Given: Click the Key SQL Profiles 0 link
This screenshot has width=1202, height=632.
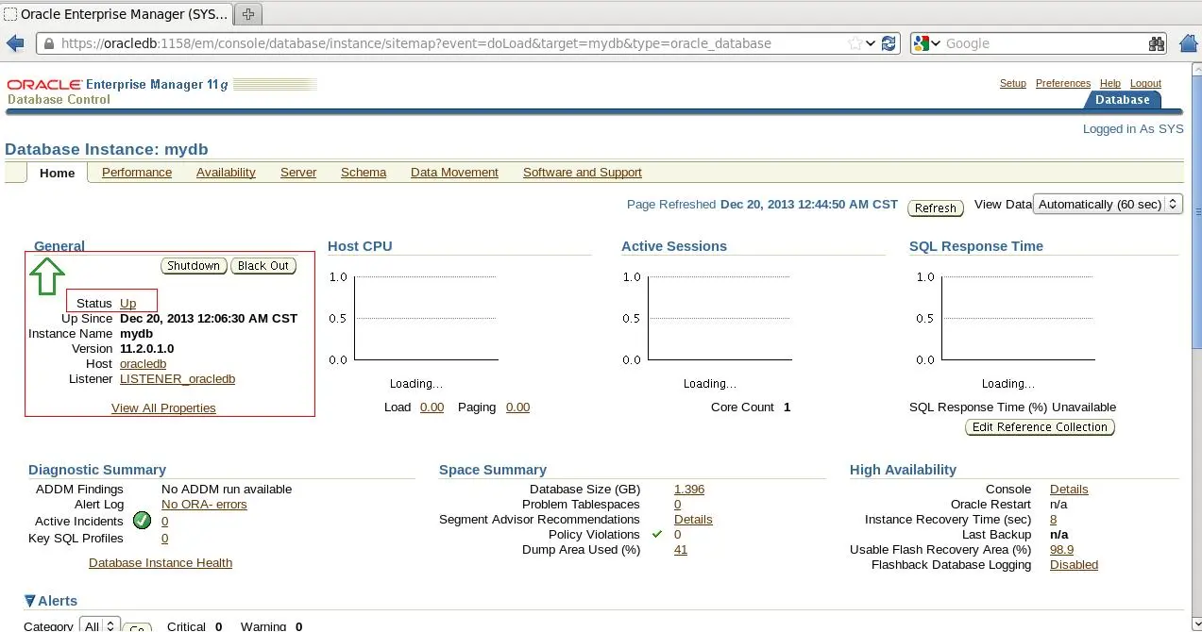Looking at the screenshot, I should (164, 539).
